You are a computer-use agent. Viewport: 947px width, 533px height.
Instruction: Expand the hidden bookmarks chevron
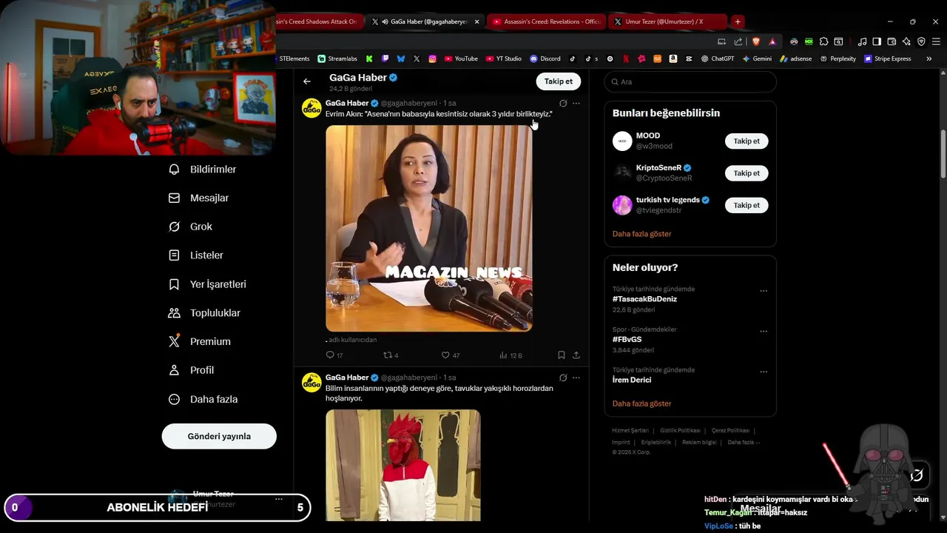click(929, 58)
